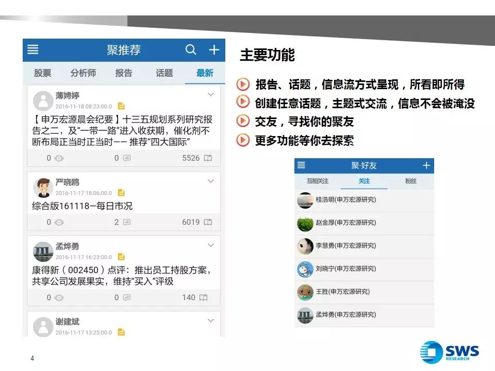This screenshot has width=495, height=371.
Task: Select the 最新 tab
Action: click(x=205, y=73)
